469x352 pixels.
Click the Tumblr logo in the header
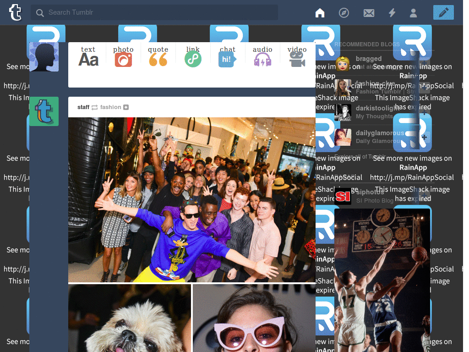[x=15, y=12]
